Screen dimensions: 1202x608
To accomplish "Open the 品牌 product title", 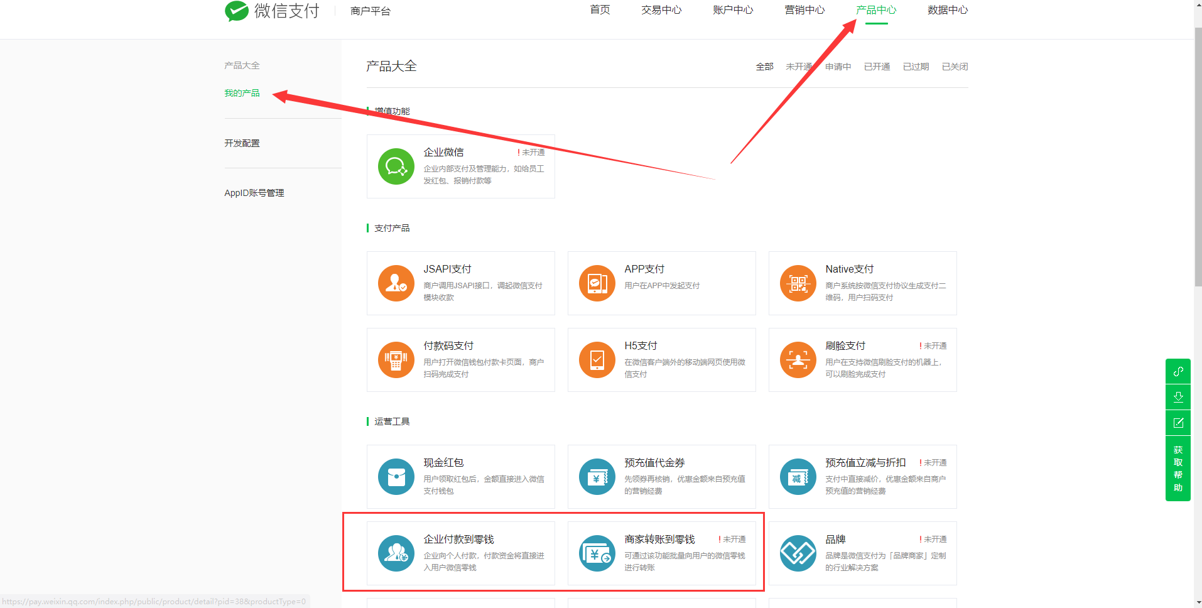I will click(x=835, y=539).
